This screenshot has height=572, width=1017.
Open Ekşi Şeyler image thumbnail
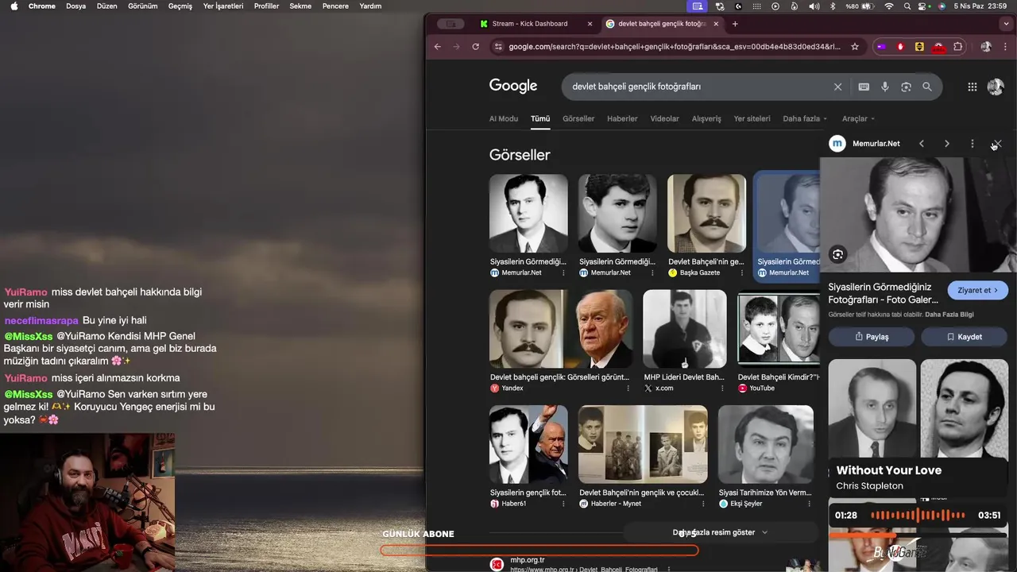[766, 445]
